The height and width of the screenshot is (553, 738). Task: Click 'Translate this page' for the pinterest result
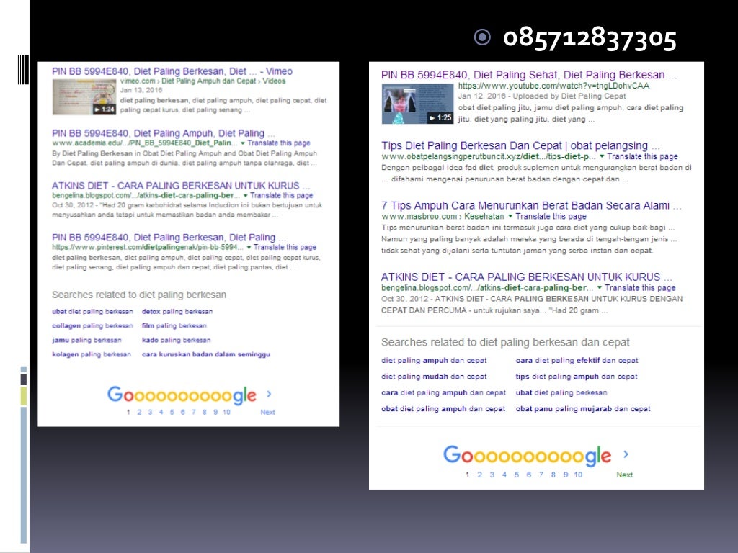pyautogui.click(x=285, y=247)
